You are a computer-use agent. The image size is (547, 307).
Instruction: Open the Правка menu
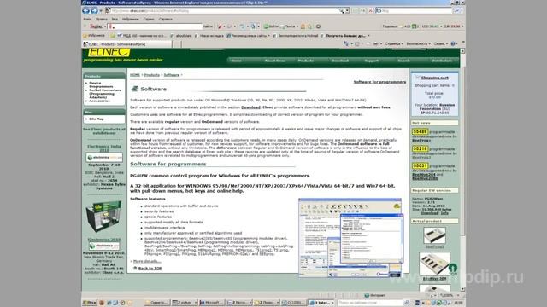point(101,19)
